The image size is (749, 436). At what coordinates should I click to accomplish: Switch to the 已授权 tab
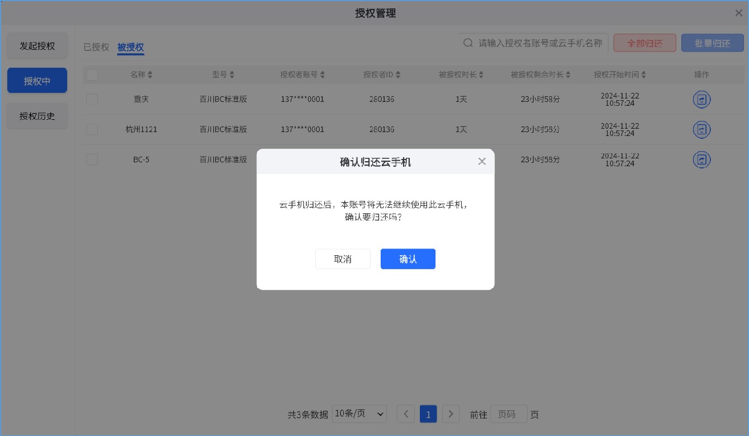pos(95,47)
